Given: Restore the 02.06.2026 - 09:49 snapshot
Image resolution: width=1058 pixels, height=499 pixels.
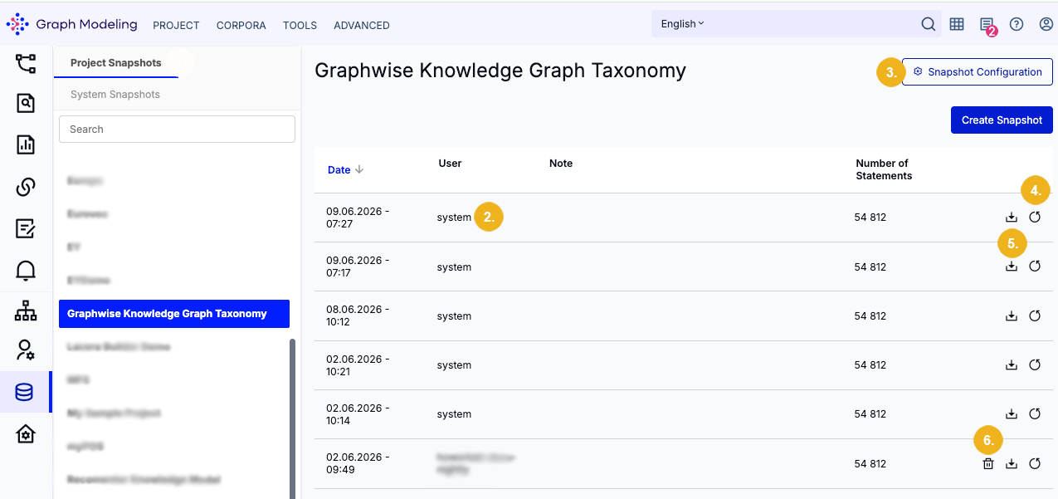Looking at the screenshot, I should coord(1035,463).
